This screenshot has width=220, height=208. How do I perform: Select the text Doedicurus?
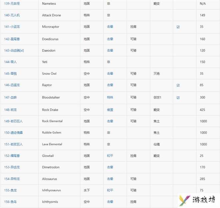[50, 39]
